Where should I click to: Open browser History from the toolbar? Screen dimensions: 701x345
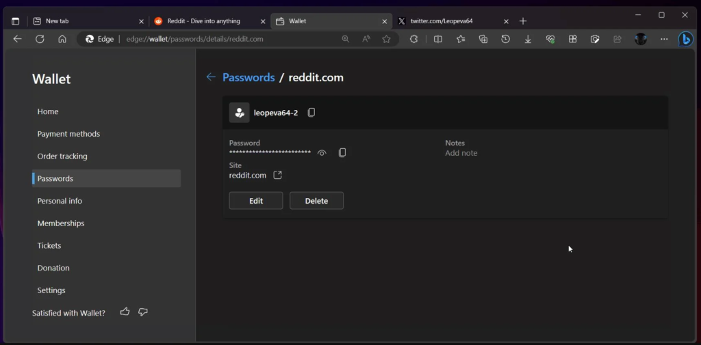505,40
